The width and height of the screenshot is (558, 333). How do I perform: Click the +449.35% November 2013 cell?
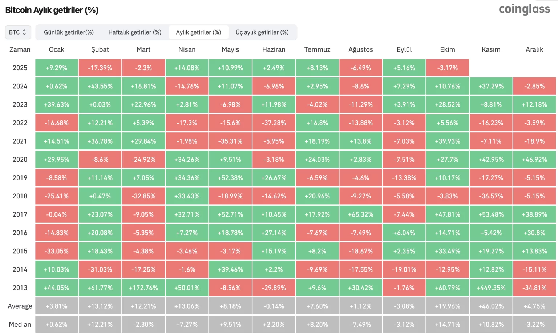click(491, 288)
